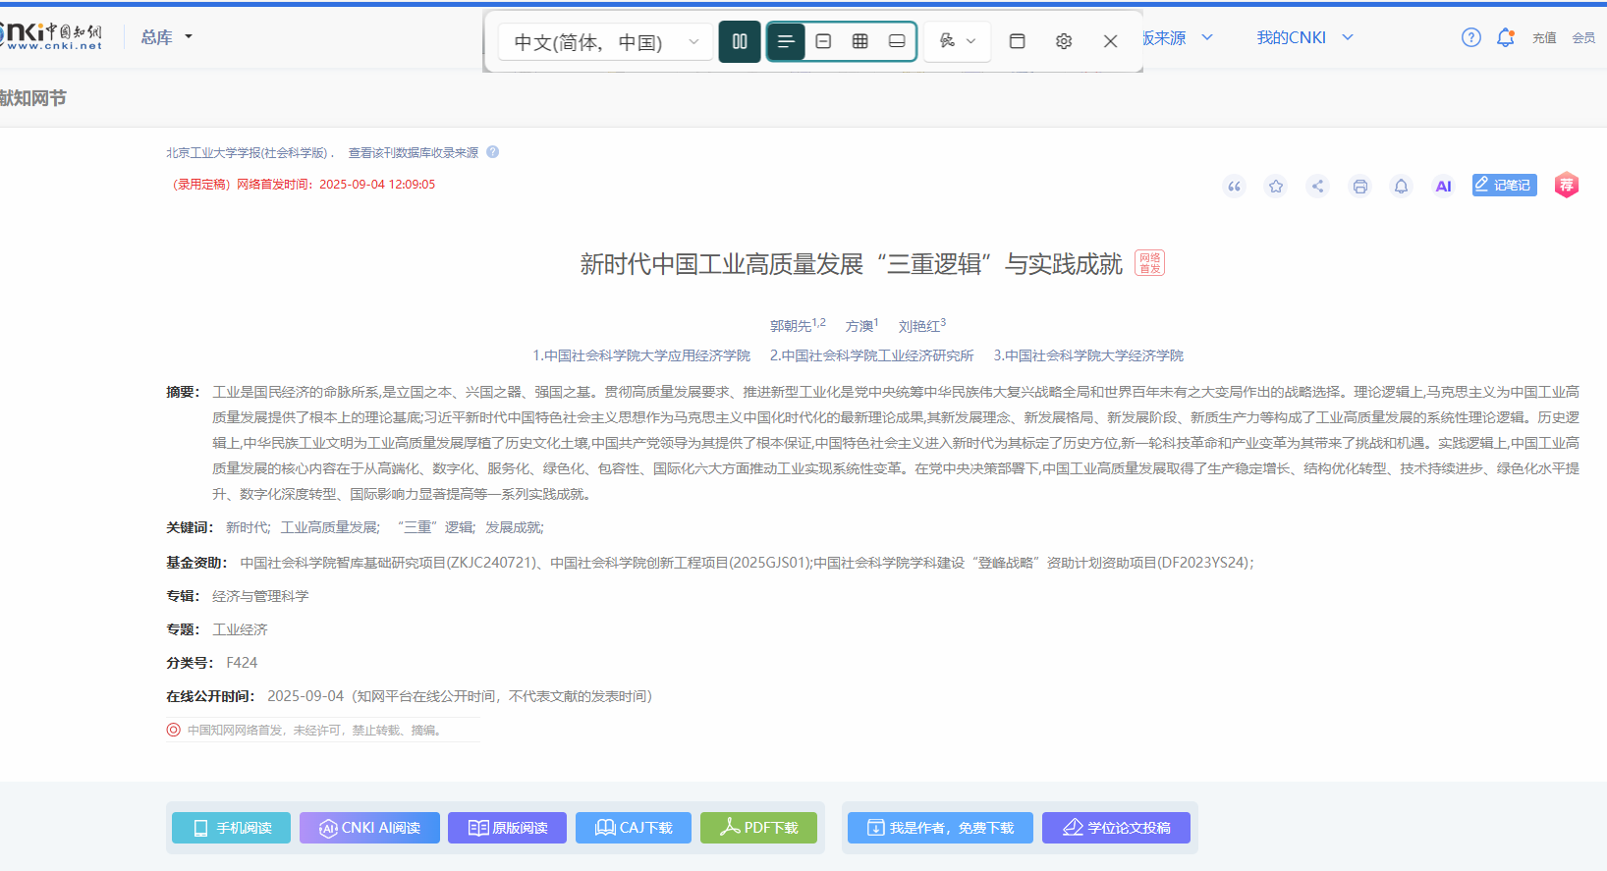1607x871 pixels.
Task: Favorite the article with star icon
Action: point(1276,187)
